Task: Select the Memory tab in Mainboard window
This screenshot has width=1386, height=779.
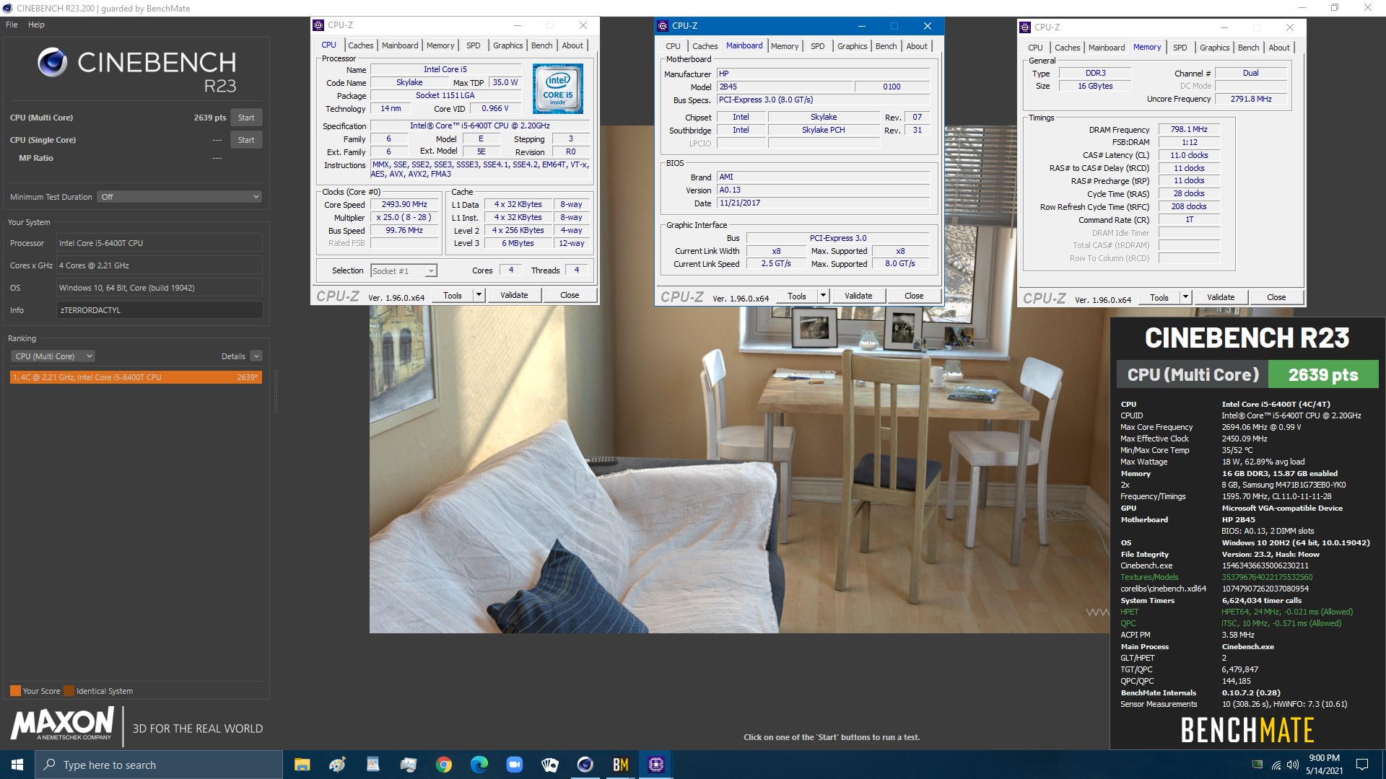Action: point(785,46)
